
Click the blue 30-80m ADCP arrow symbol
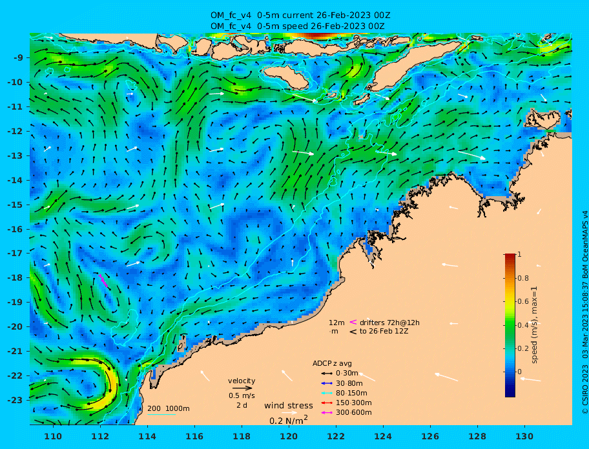point(327,383)
